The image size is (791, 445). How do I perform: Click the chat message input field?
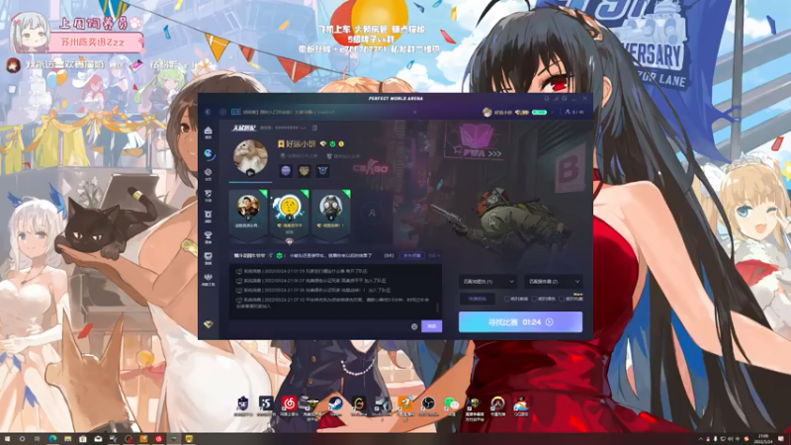[319, 326]
